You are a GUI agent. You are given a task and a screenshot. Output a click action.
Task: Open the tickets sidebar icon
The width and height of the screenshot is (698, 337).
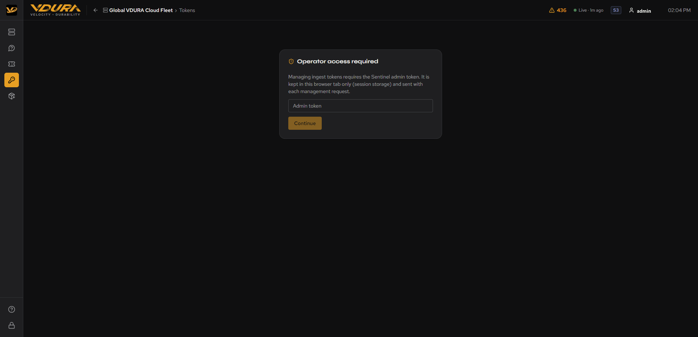12,64
